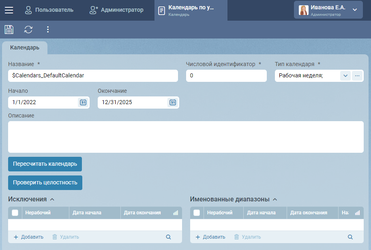Open the three-dot more actions menu
This screenshot has width=371, height=250.
coord(48,29)
